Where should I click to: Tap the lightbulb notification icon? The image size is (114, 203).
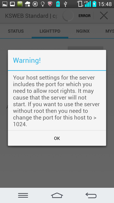(x=42, y=4)
